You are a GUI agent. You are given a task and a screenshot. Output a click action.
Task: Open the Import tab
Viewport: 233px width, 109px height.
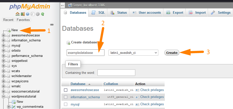197,12
